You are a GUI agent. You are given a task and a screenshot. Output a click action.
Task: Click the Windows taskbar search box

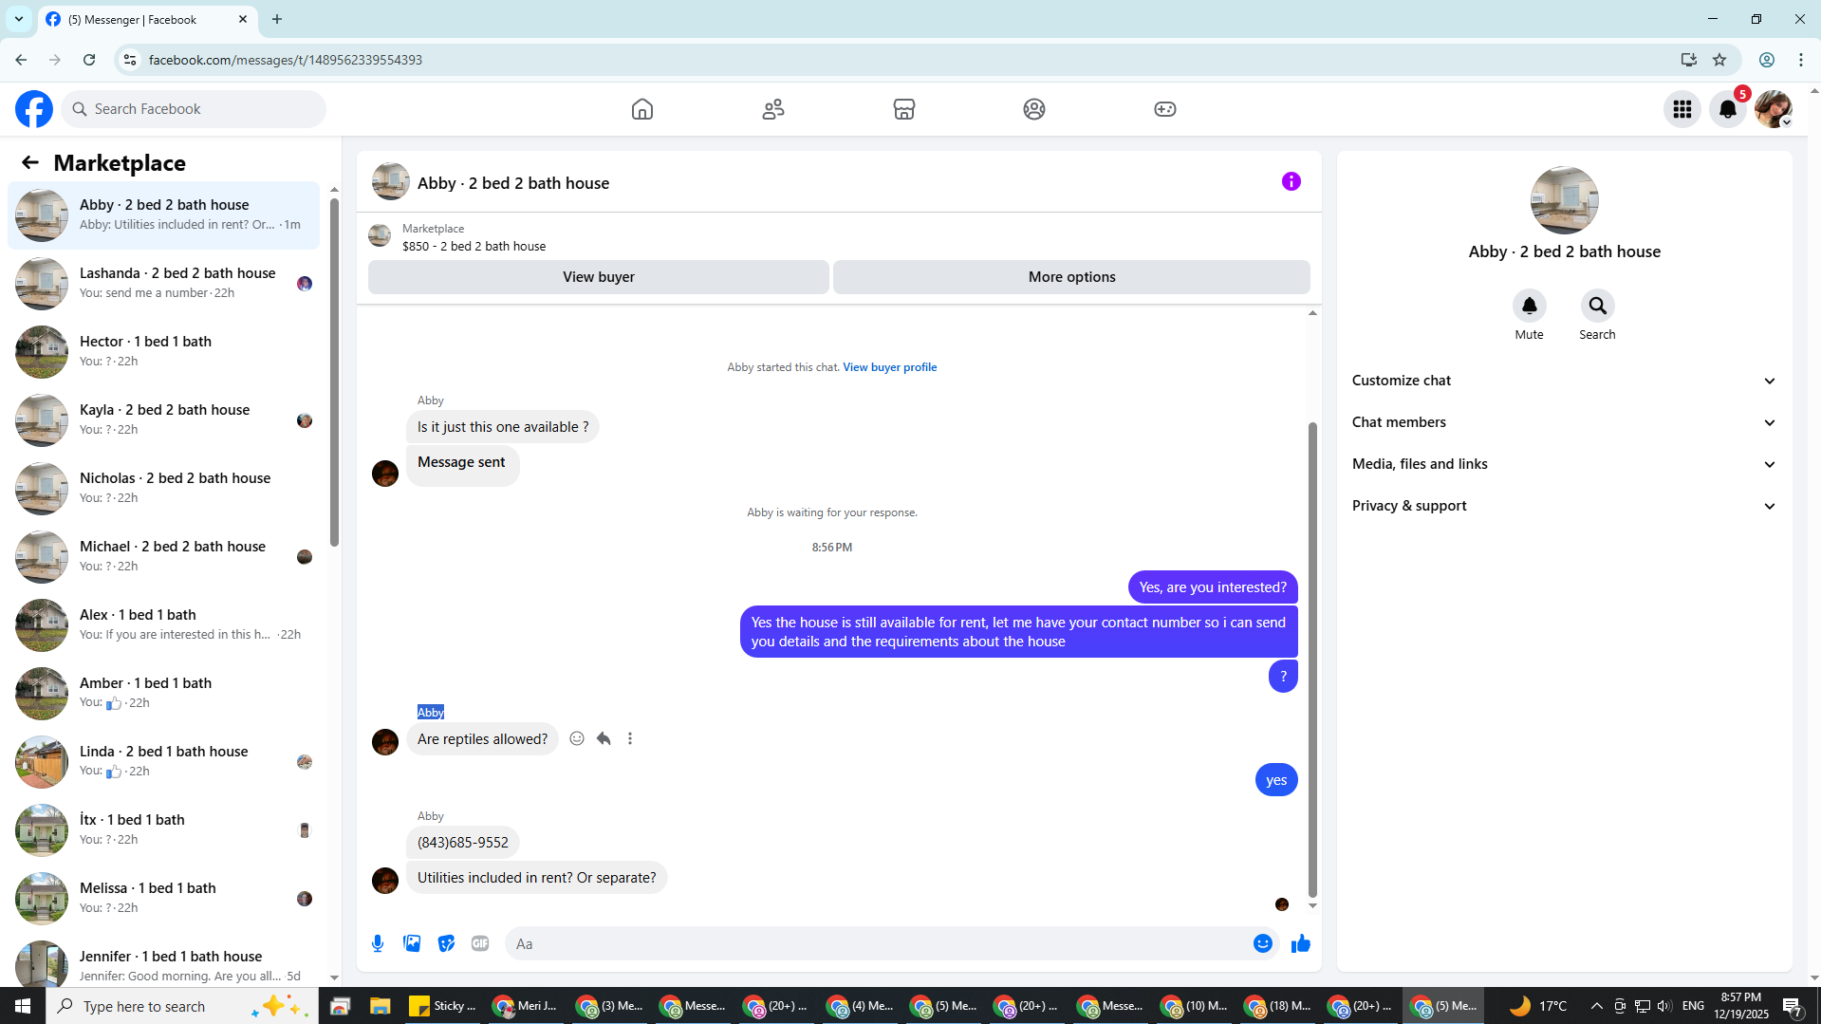[182, 1006]
